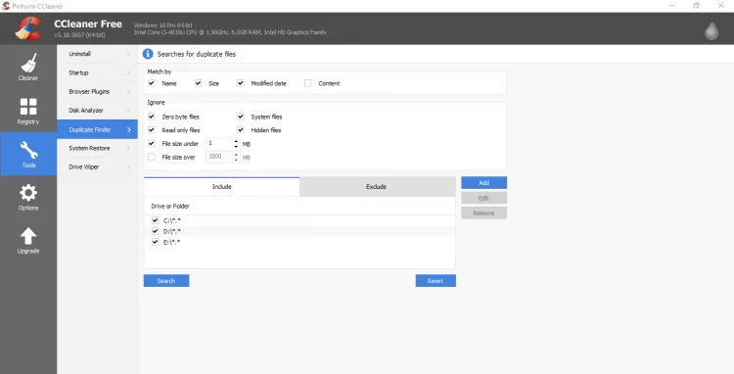734x374 pixels.
Task: Open the Options gear icon
Action: pos(28,193)
